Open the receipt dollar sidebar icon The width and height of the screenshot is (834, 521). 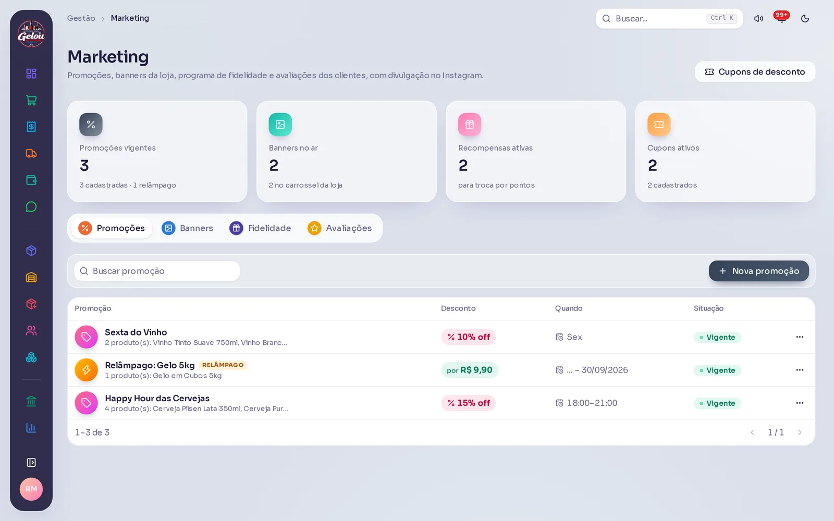tap(31, 127)
